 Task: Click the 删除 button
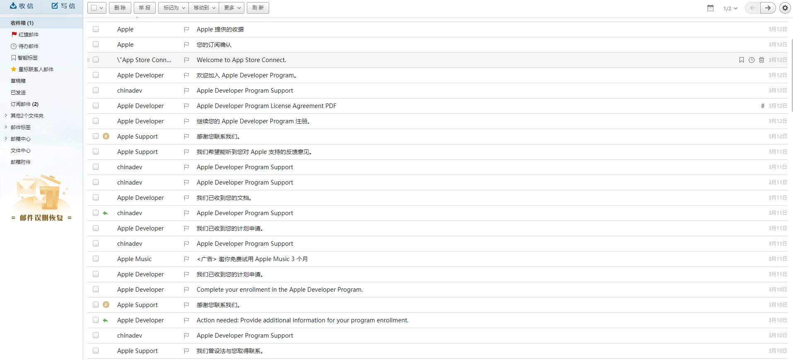(120, 8)
